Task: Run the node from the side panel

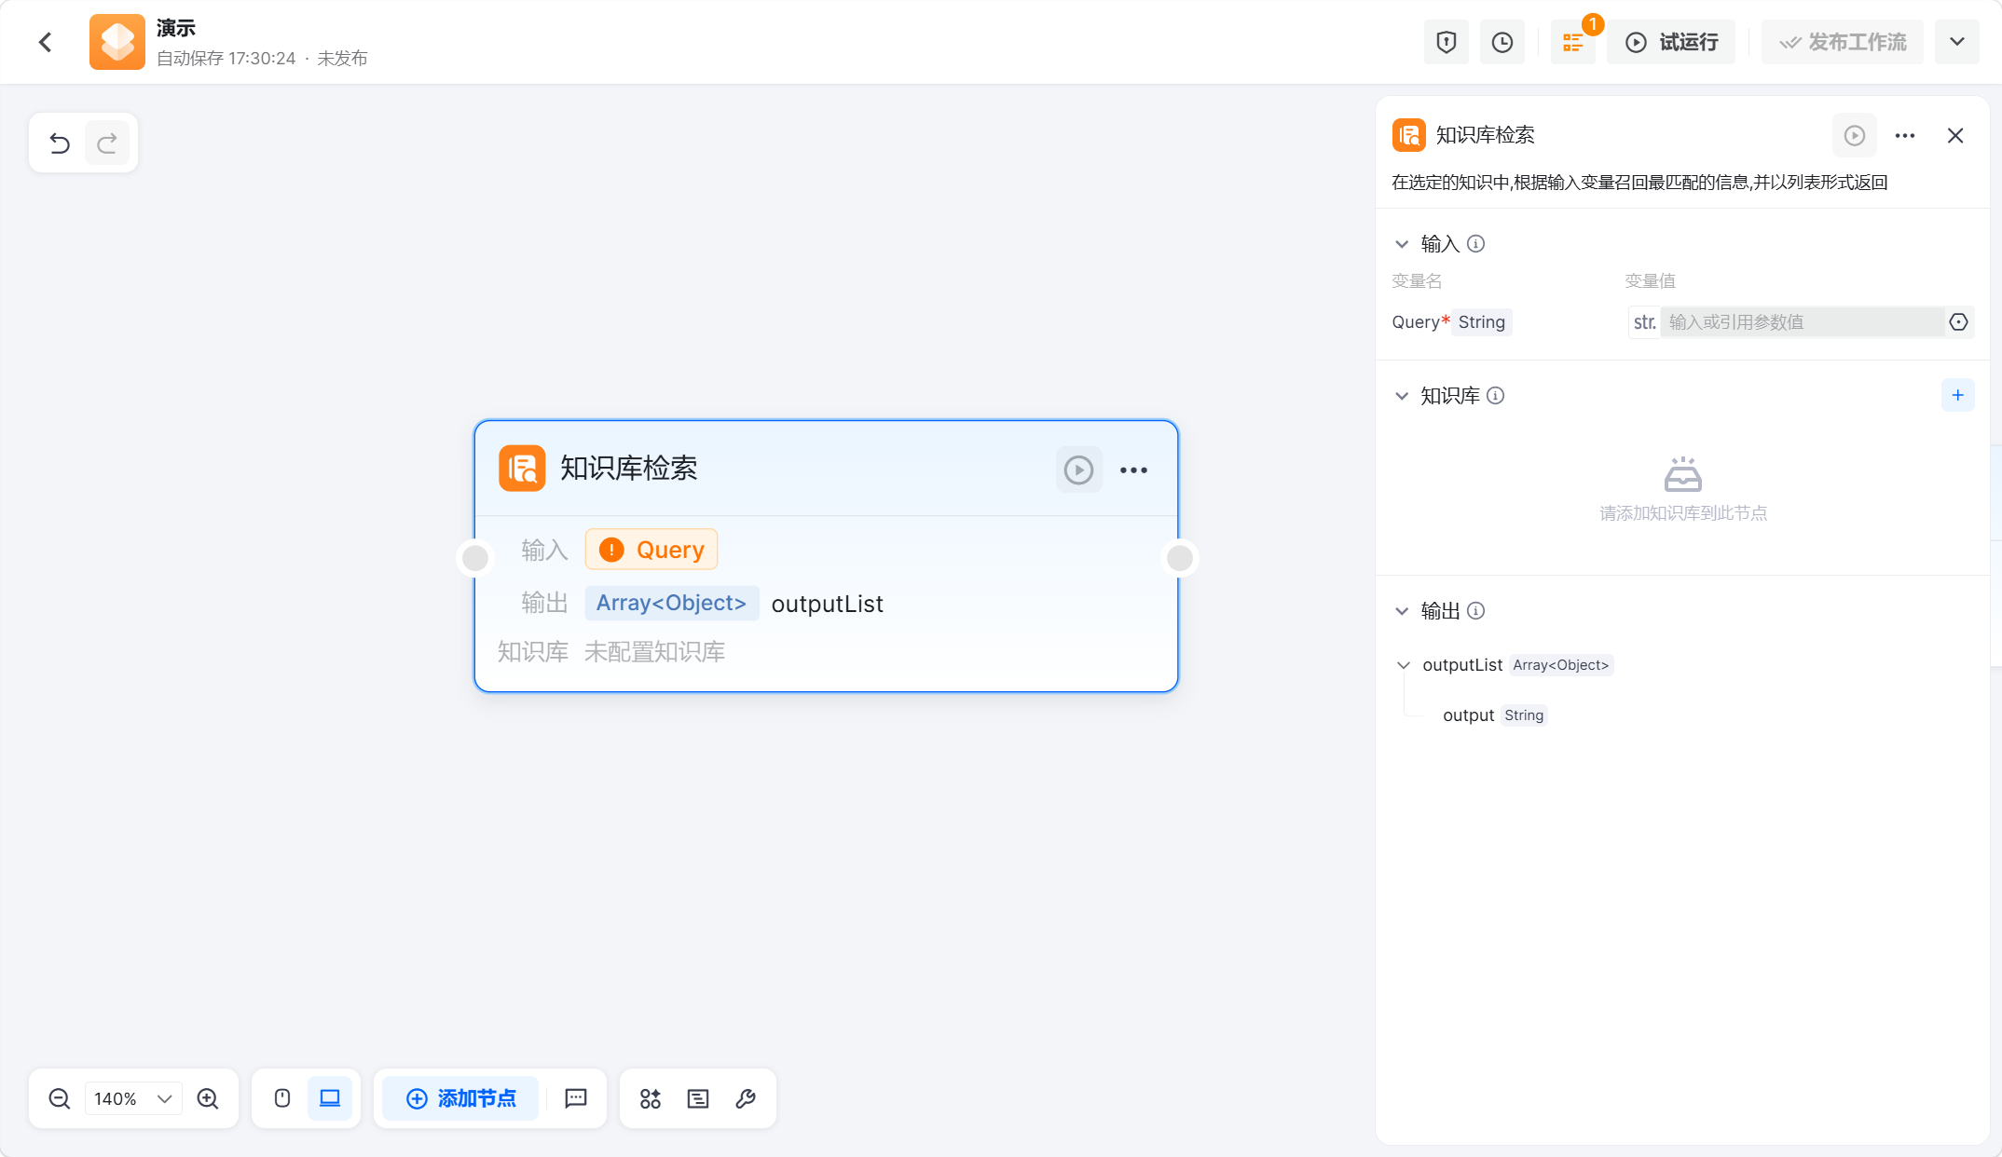Action: tap(1855, 136)
